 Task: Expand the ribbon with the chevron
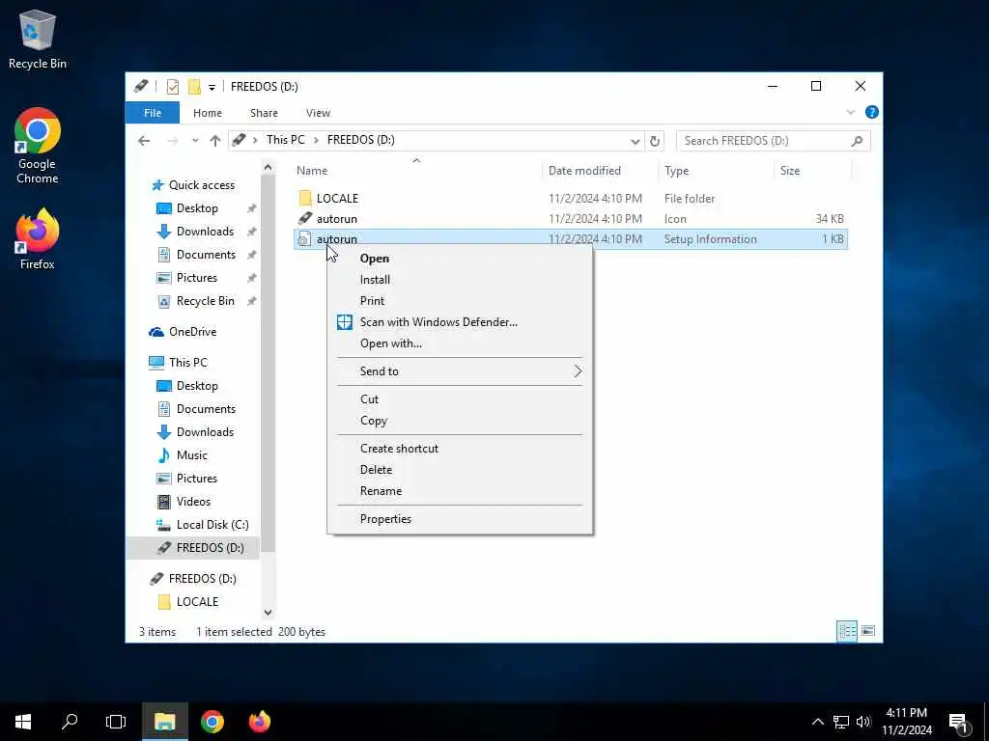(x=850, y=112)
